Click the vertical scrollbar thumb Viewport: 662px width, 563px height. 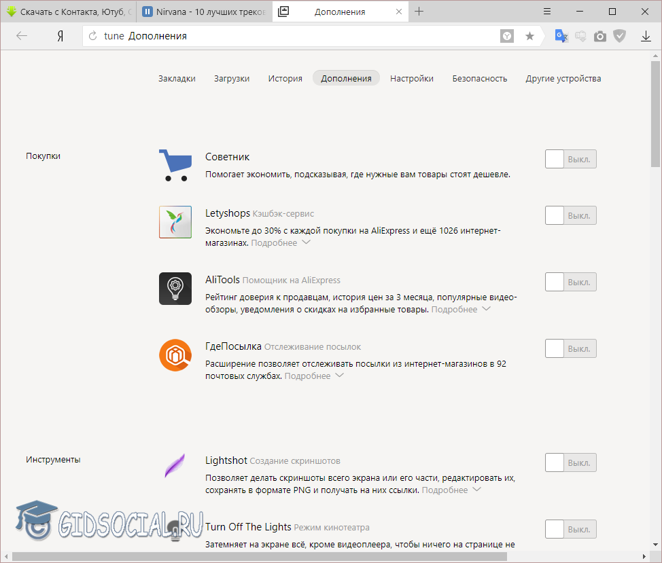click(655, 114)
